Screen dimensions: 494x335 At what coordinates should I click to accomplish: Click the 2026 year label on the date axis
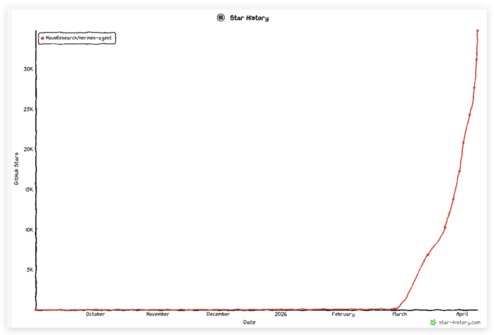pyautogui.click(x=280, y=314)
